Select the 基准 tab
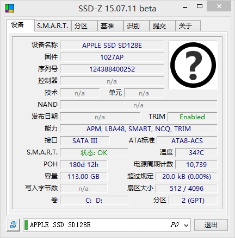The width and height of the screenshot is (235, 238). tap(110, 26)
